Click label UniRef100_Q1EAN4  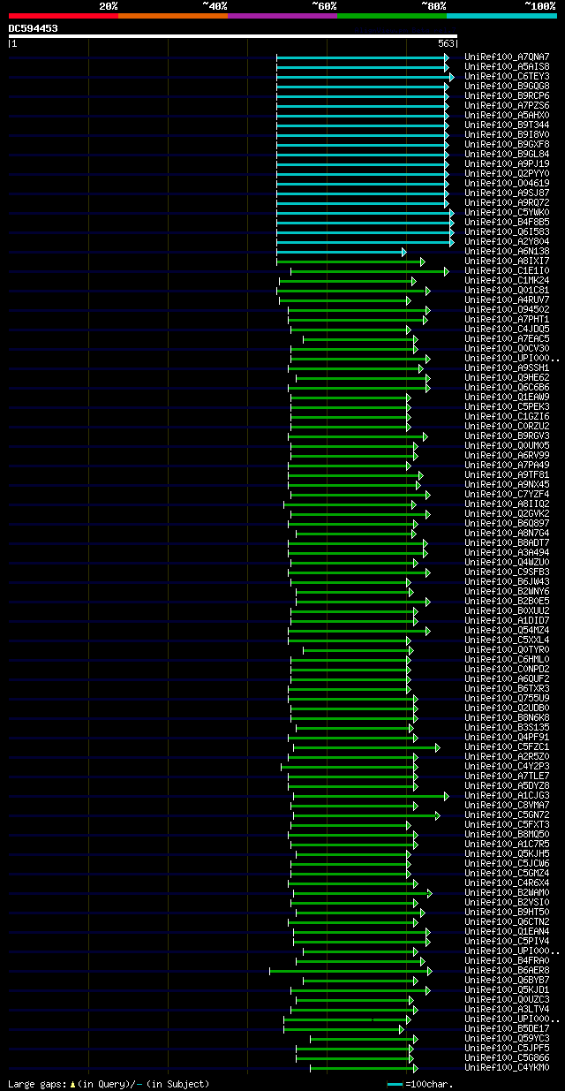coord(507,931)
